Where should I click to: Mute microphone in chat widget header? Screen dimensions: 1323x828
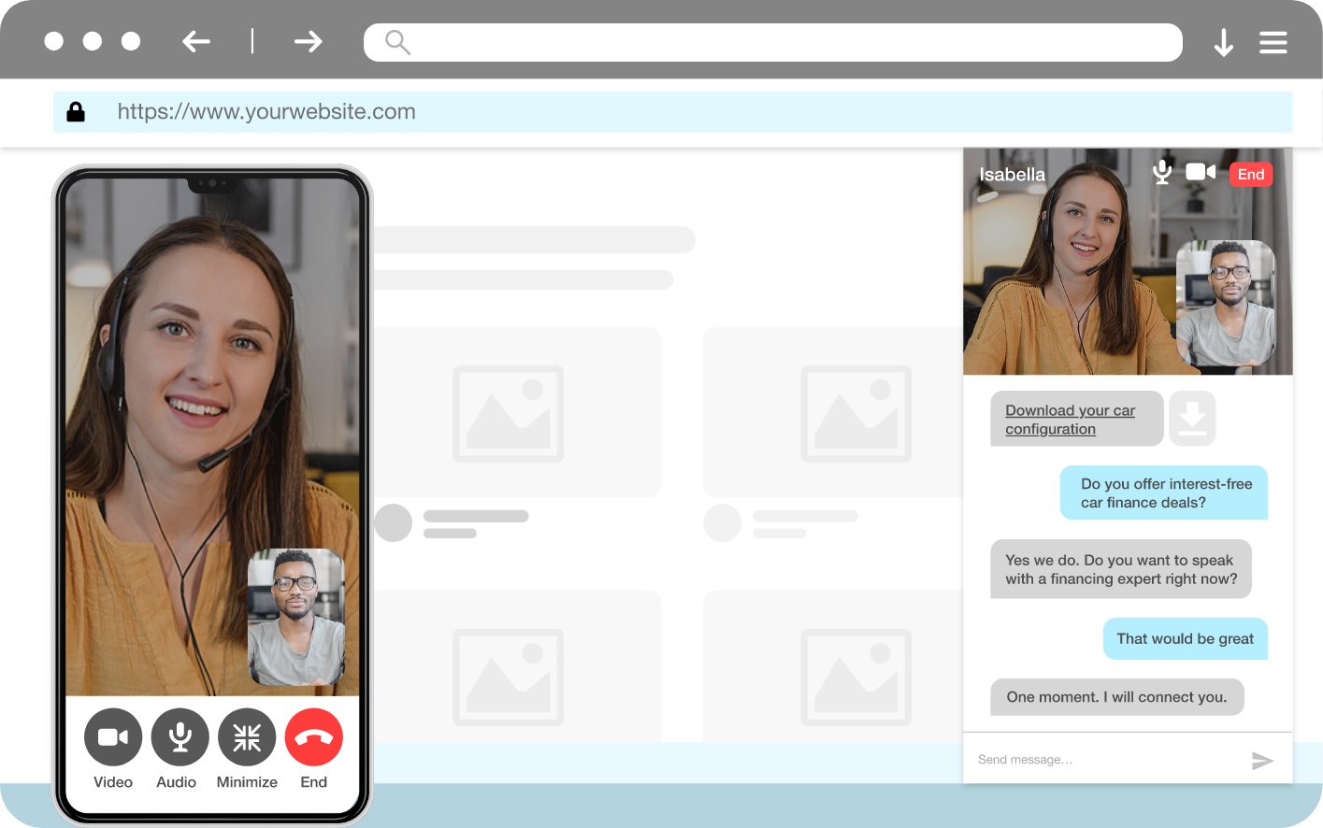coord(1162,172)
